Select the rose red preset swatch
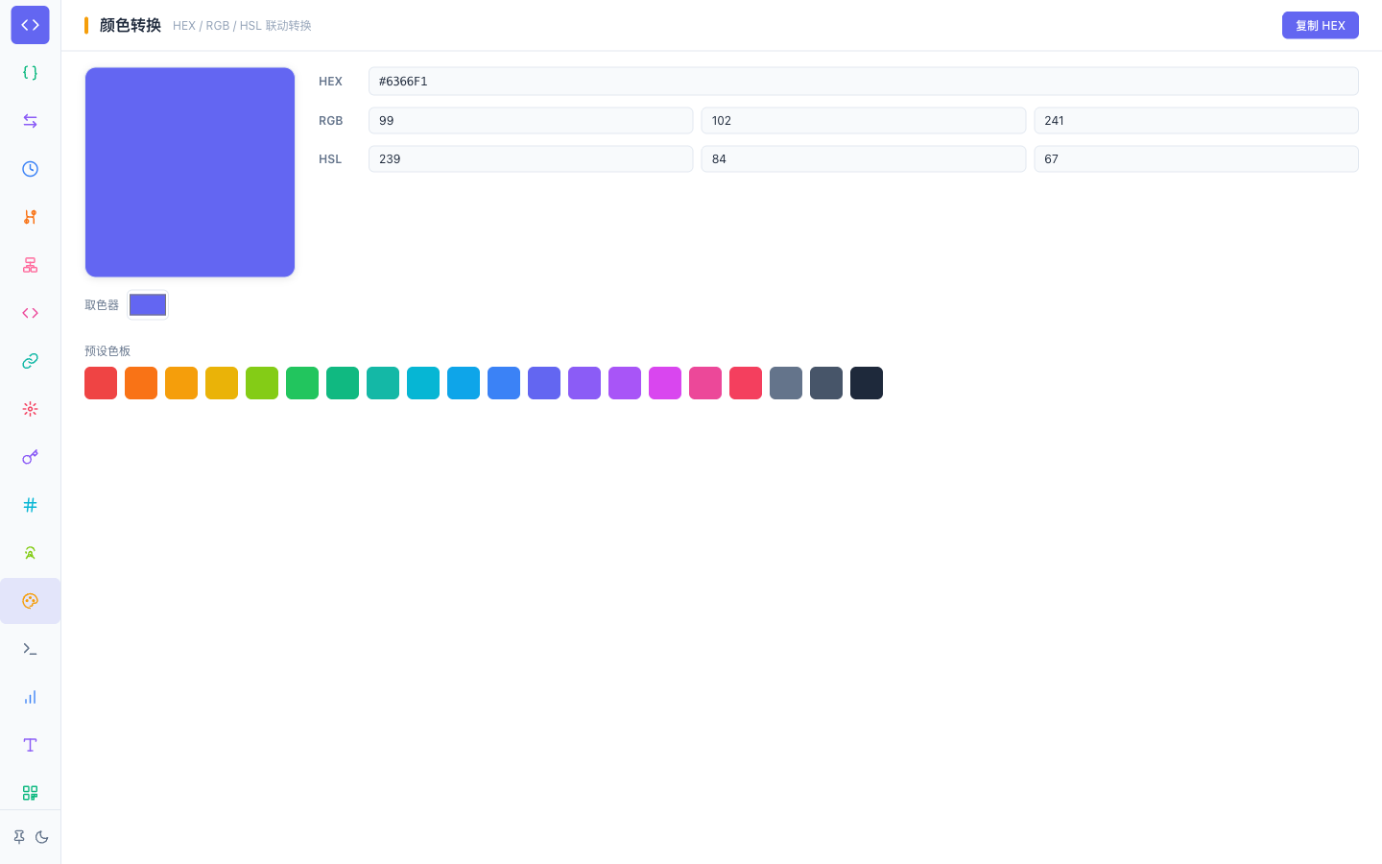 click(x=746, y=383)
